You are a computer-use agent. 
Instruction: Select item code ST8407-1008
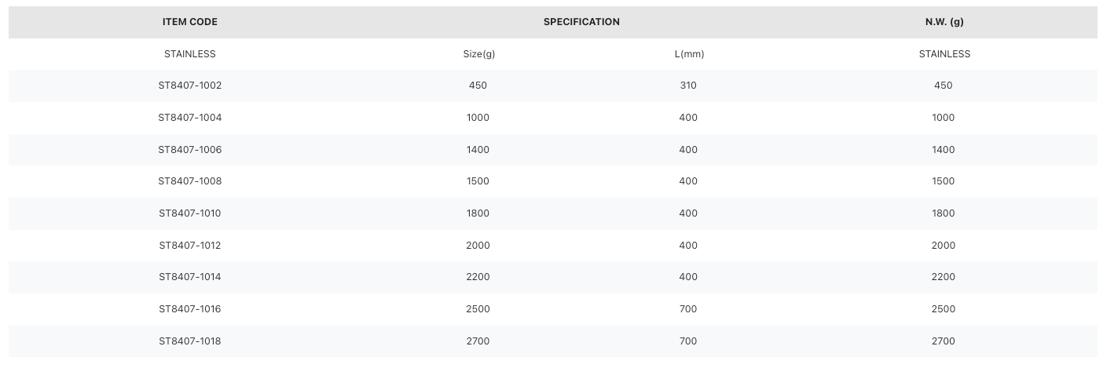tap(189, 181)
